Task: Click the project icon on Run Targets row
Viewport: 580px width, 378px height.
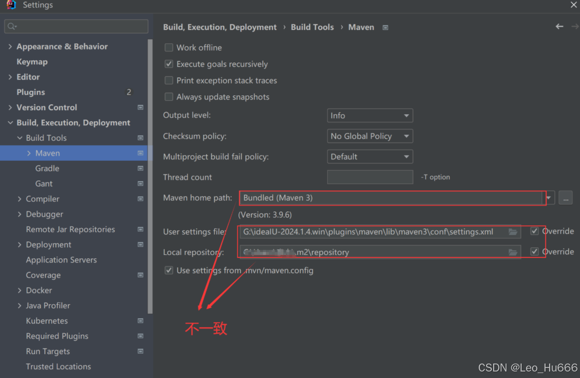Action: [141, 351]
